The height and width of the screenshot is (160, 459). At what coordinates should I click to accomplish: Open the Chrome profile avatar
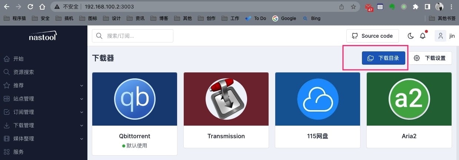[x=439, y=7]
